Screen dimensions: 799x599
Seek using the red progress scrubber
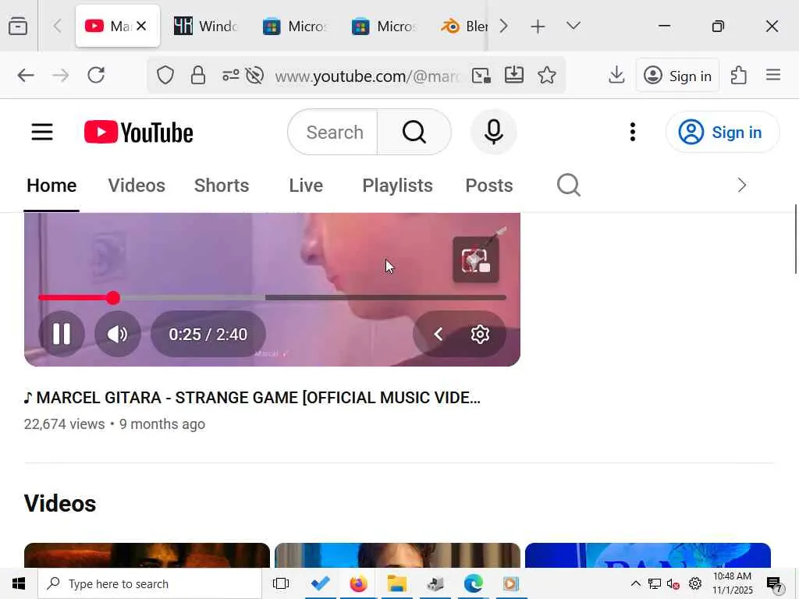pos(113,298)
